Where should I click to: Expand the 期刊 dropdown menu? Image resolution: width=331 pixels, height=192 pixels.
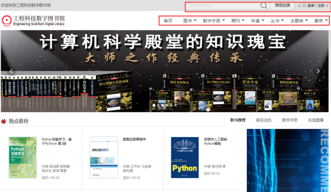(238, 21)
